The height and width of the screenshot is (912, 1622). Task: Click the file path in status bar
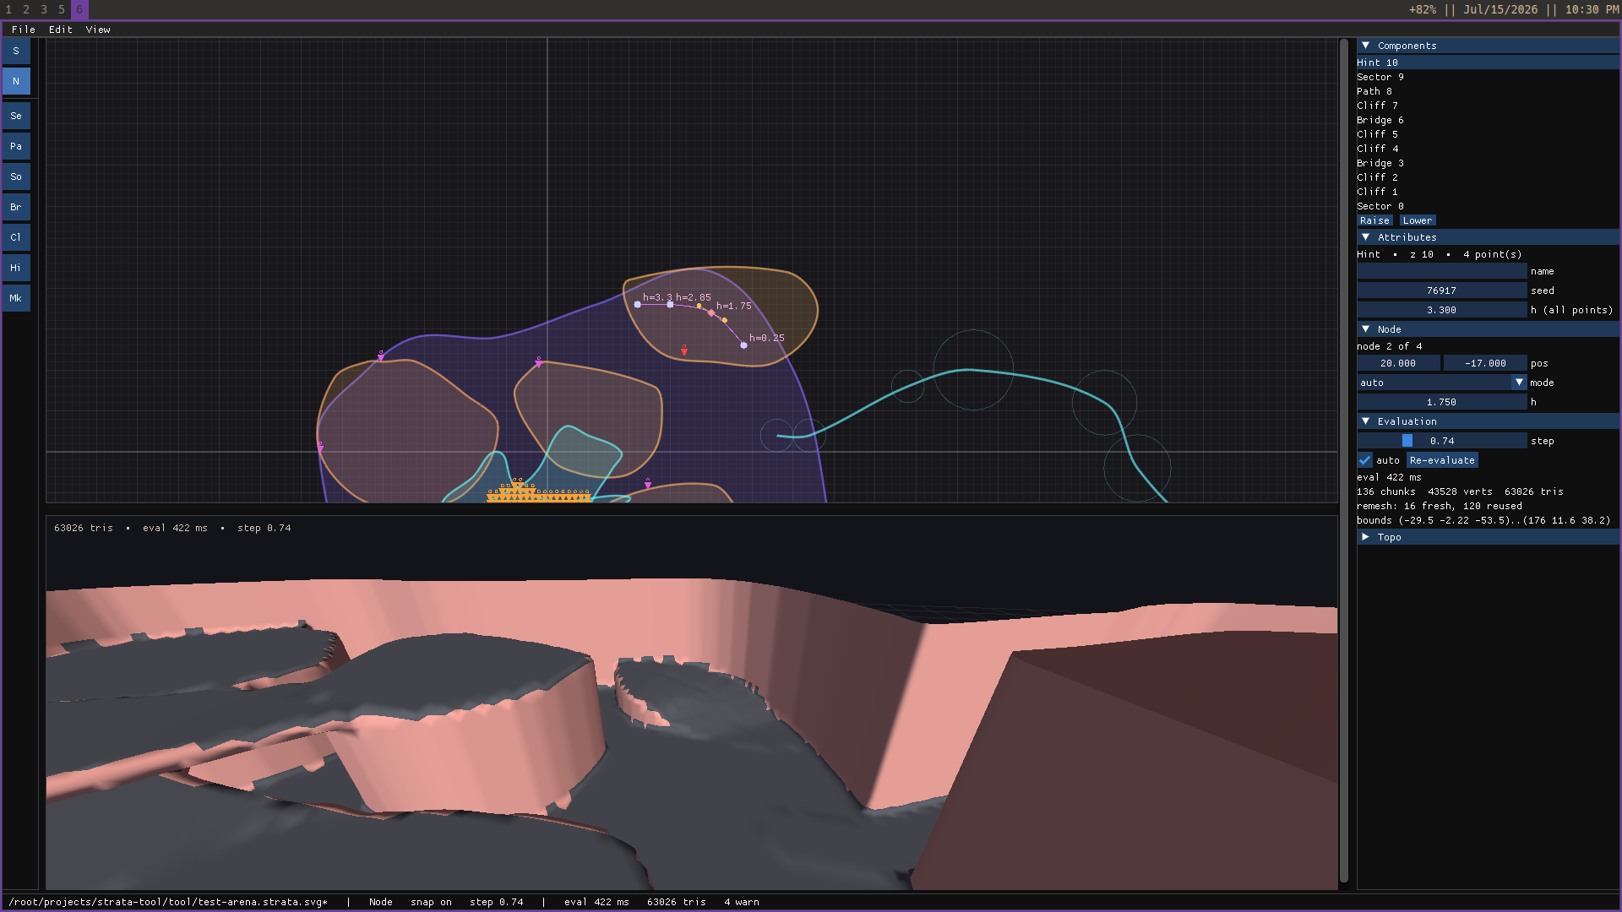tap(168, 902)
